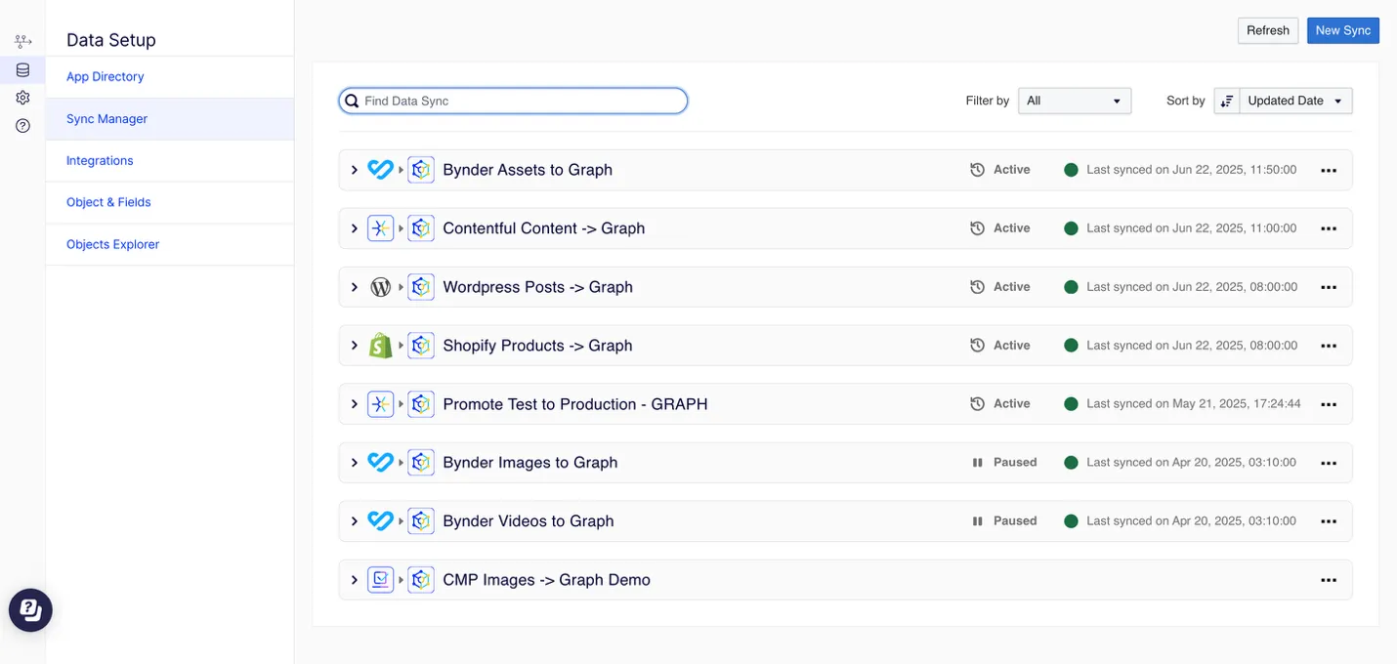Open the Updated Date sort dropdown
The width and height of the screenshot is (1397, 664).
[x=1295, y=101]
